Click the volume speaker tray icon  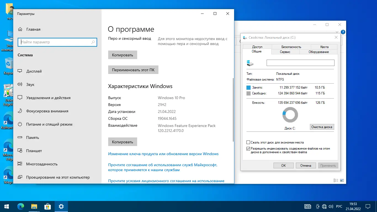(x=331, y=206)
